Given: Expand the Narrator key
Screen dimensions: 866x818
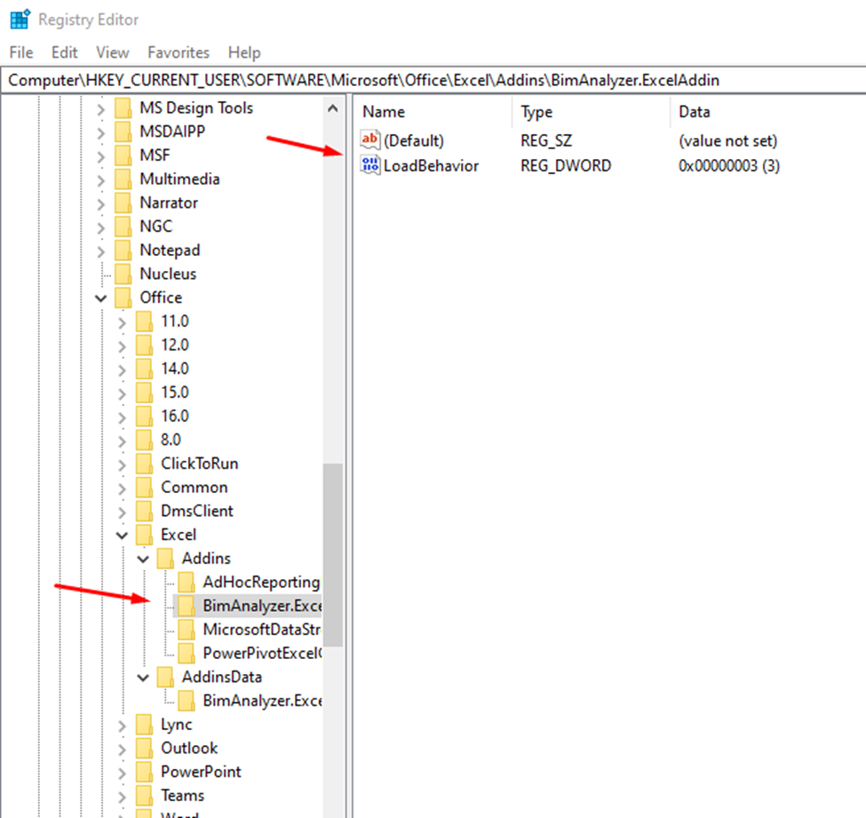Looking at the screenshot, I should coord(100,204).
